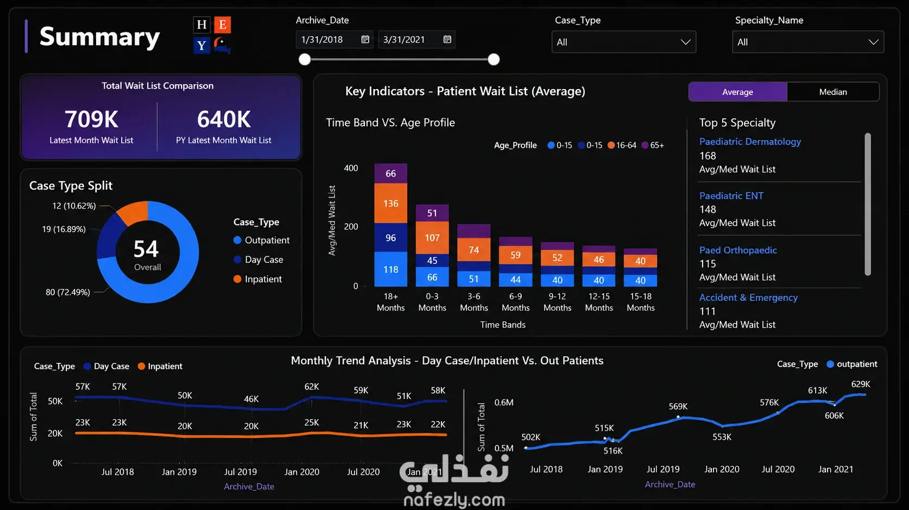Expand the Case_Type dropdown
The image size is (909, 510).
[624, 42]
